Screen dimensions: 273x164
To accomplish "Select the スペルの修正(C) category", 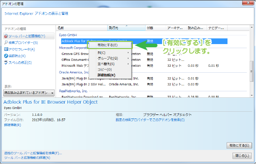I will [18, 63].
